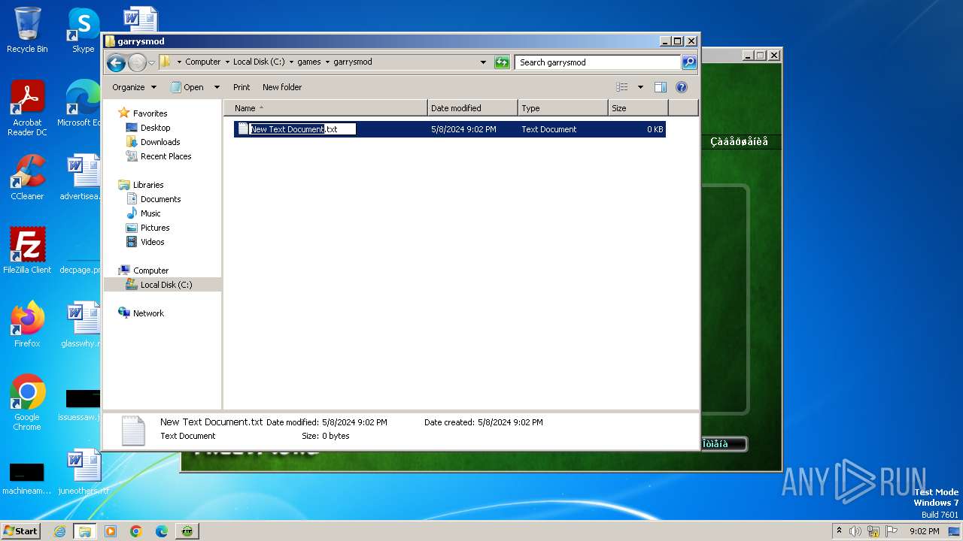Select Computer in the address breadcrumb

pyautogui.click(x=203, y=62)
